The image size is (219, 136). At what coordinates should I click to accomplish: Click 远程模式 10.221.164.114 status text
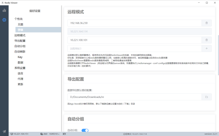(x=135, y=134)
